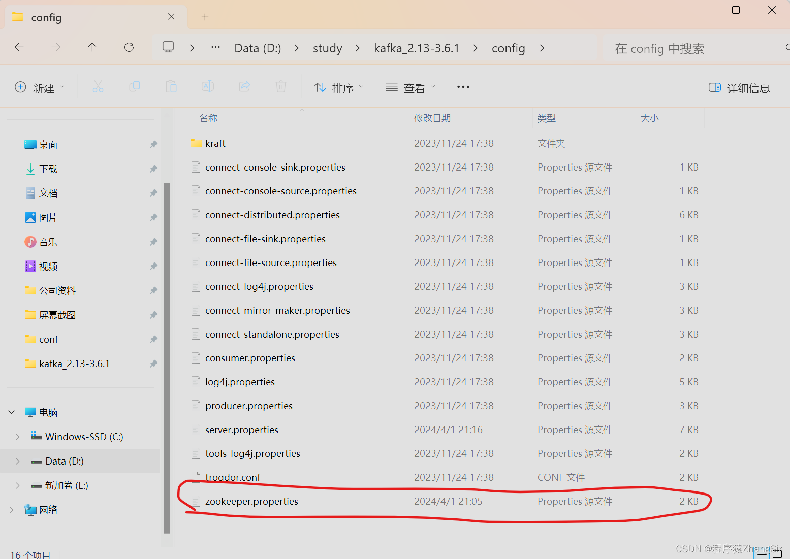
Task: Click the 在 config 中搜索 search box
Action: point(696,48)
